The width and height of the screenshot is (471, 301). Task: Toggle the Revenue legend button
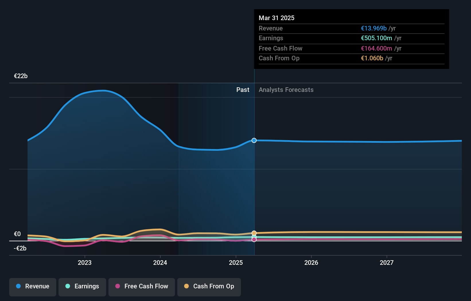(33, 287)
